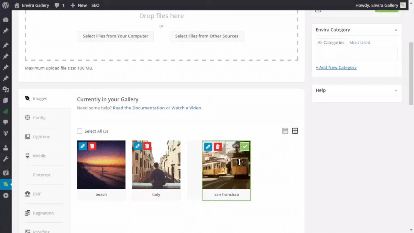Viewport: 414px width, 233px height.
Task: Collapse the Envira Category panel
Action: click(x=396, y=30)
